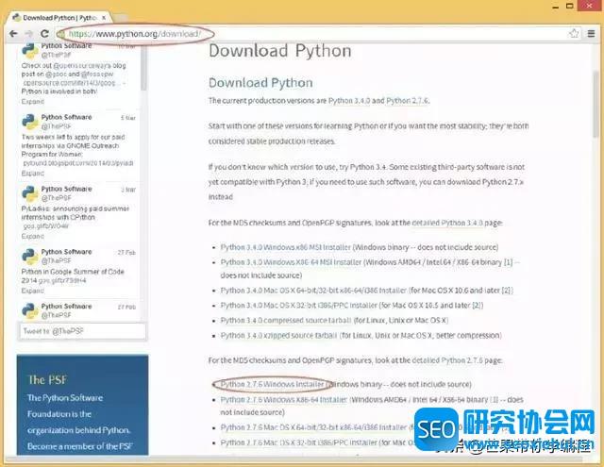Image resolution: width=604 pixels, height=467 pixels.
Task: Open the Chrome hamburger menu
Action: (592, 34)
